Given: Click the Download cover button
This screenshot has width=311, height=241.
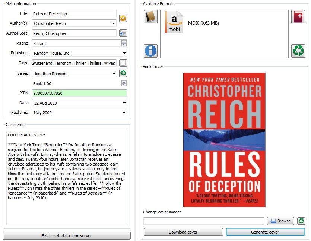Looking at the screenshot, I should [x=183, y=232].
